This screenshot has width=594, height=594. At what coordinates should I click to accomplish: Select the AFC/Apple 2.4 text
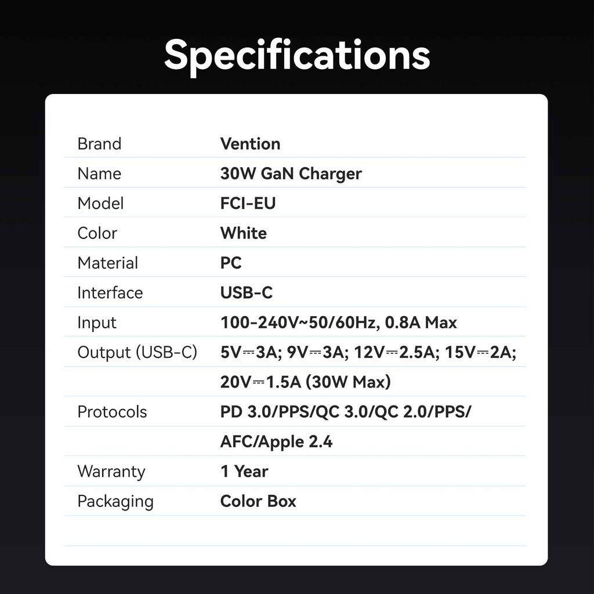pos(276,442)
